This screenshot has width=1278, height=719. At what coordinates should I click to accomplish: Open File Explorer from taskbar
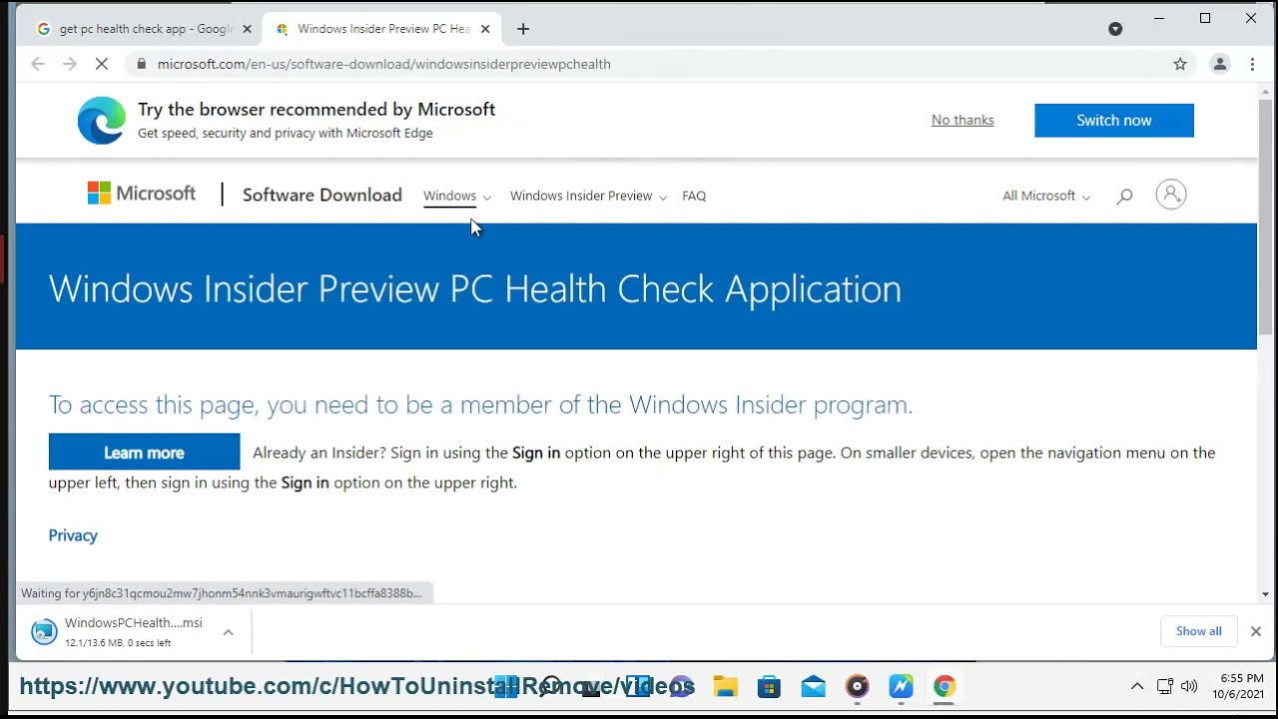coord(725,686)
